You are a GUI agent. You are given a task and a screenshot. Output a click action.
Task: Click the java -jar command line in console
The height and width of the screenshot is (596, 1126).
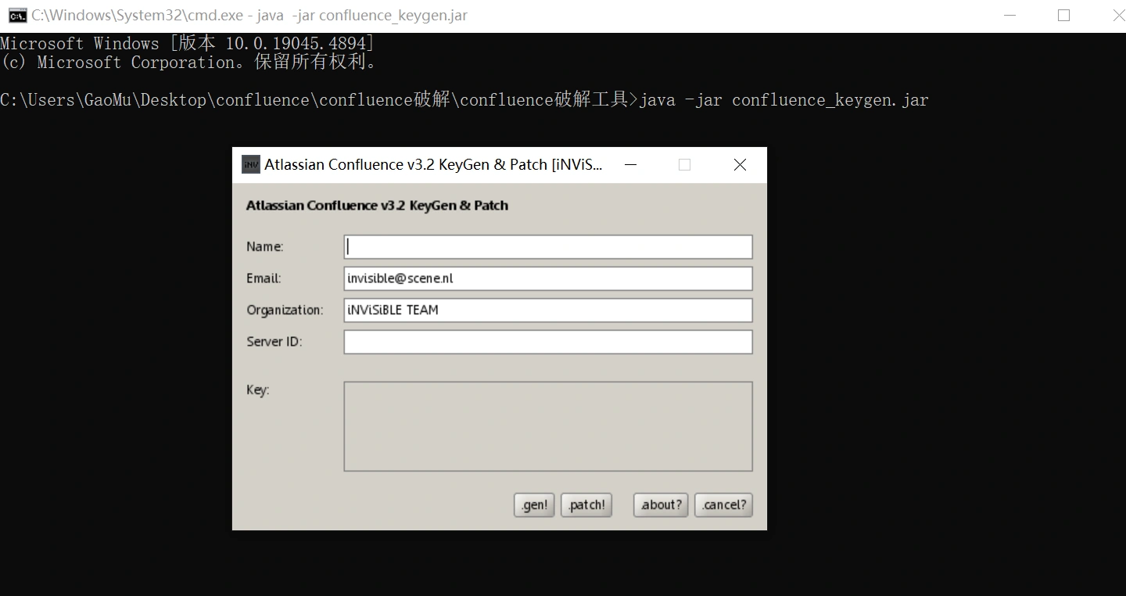(x=784, y=100)
